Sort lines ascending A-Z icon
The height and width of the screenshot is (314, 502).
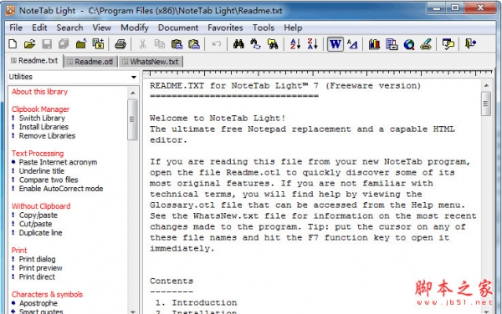point(295,43)
